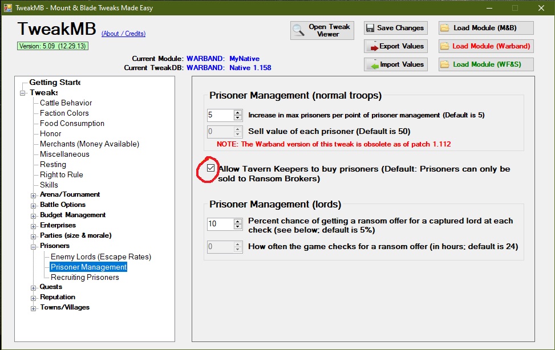Expand the Towns/Villages tree node
This screenshot has height=350, width=555.
[33, 308]
